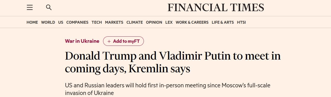
Task: Go to the Climate section
Action: coord(135,22)
